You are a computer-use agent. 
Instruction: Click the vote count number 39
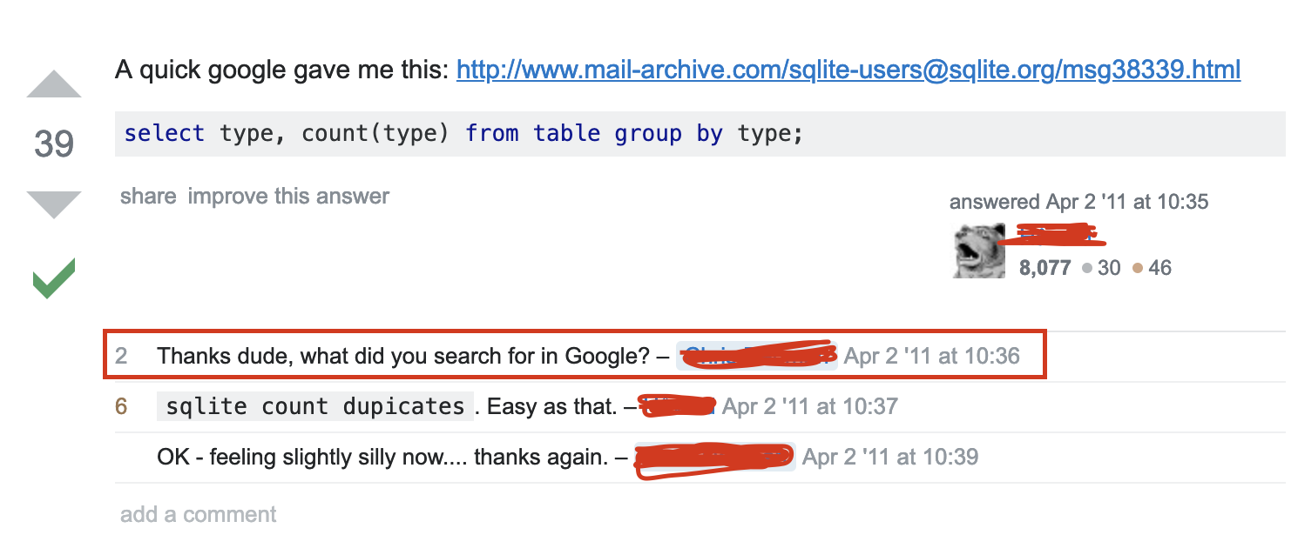(x=54, y=144)
